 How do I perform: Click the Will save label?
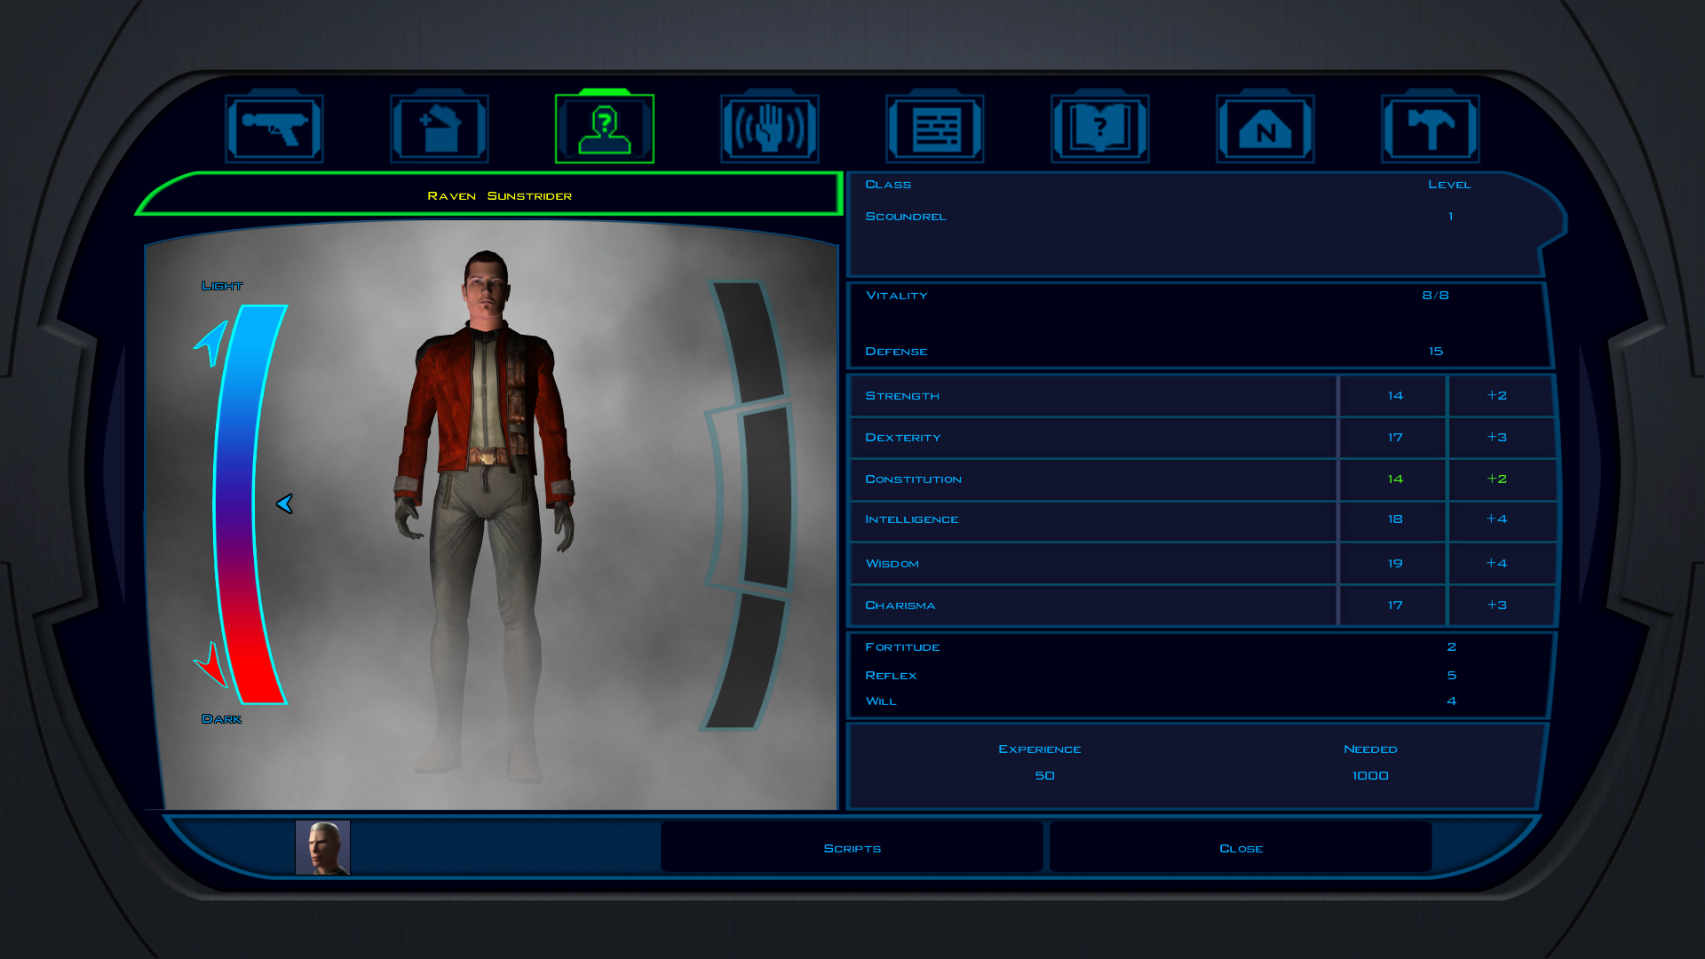click(x=881, y=701)
